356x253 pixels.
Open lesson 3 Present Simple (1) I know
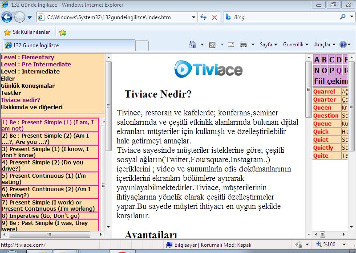click(50, 152)
